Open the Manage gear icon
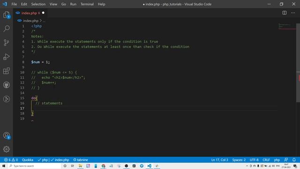 [7, 149]
